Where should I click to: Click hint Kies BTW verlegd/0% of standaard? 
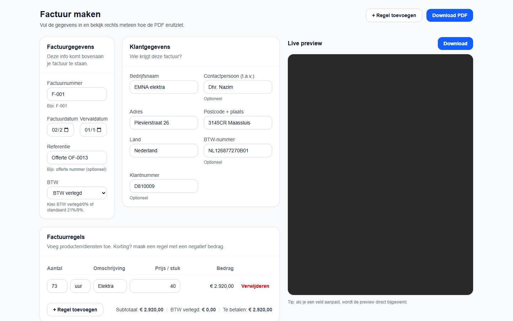(70, 207)
